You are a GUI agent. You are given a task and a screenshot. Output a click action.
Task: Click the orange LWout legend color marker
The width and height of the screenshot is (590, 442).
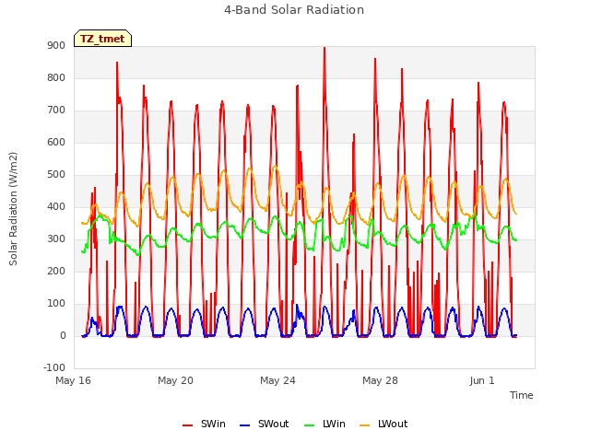pos(365,425)
